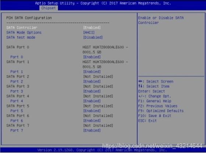Select the Port 2 setting label
206x153 pixels.
(17, 81)
